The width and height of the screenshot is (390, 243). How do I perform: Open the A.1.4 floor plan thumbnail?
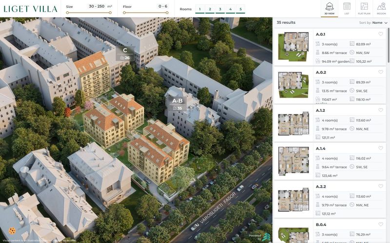(293, 161)
